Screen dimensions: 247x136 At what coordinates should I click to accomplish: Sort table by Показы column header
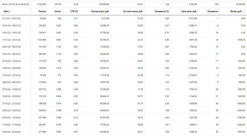42,11
